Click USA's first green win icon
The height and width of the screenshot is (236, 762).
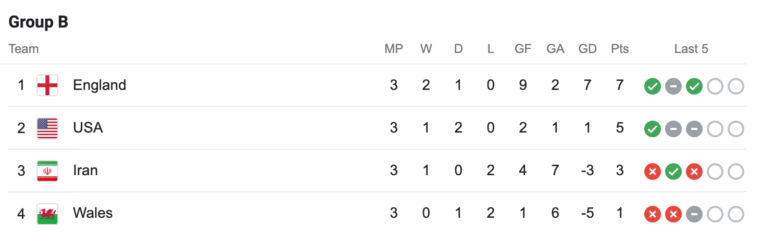652,129
